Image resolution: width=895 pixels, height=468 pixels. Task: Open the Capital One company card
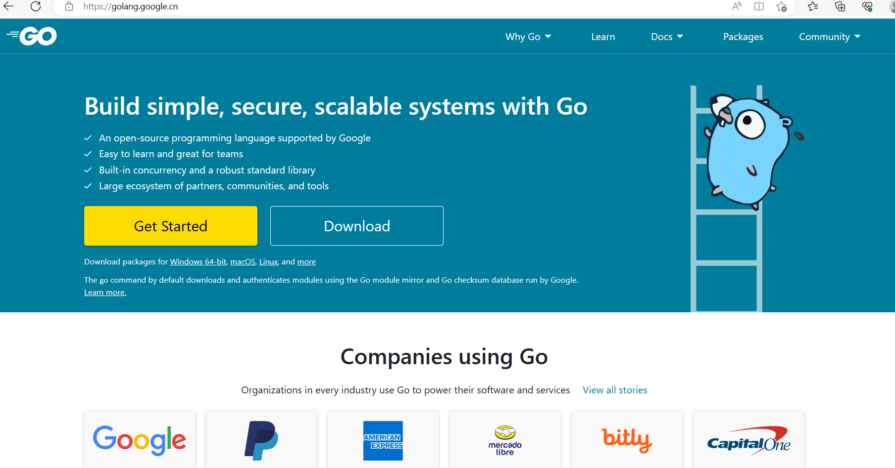click(x=749, y=440)
